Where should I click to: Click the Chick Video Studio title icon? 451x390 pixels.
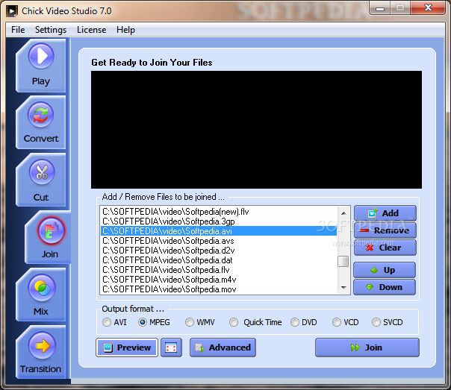[x=12, y=11]
